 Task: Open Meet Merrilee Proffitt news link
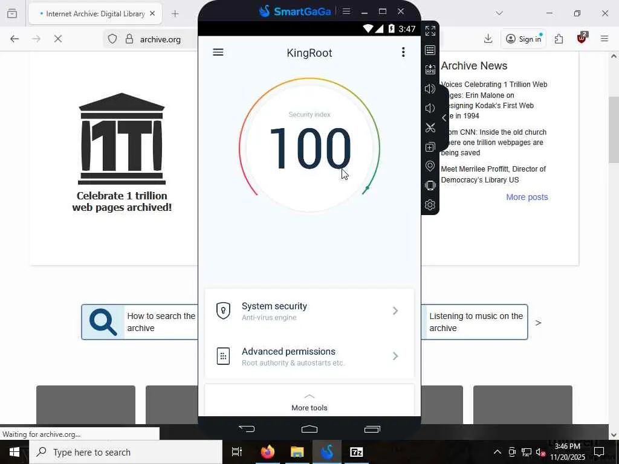pyautogui.click(x=493, y=175)
